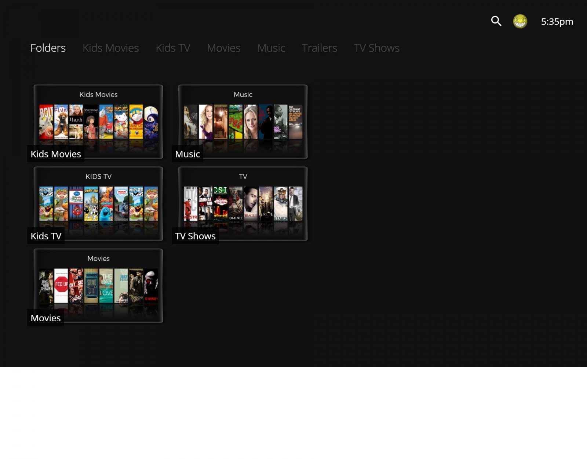Select the Folders tab
587x459 pixels.
(x=48, y=48)
